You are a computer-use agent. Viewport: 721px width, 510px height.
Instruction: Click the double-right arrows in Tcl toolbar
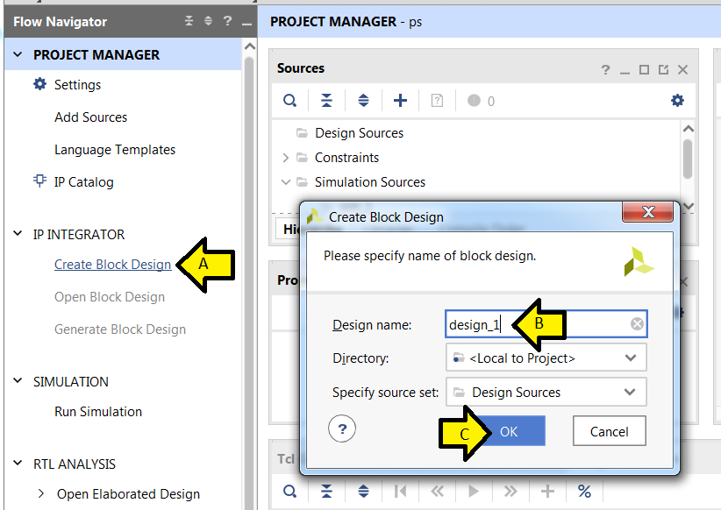coord(510,492)
